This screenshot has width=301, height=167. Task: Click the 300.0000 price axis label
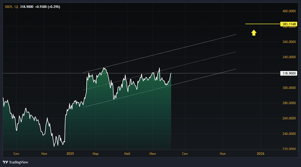tap(289, 88)
